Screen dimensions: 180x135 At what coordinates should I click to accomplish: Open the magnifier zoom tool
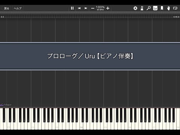pos(148,8)
